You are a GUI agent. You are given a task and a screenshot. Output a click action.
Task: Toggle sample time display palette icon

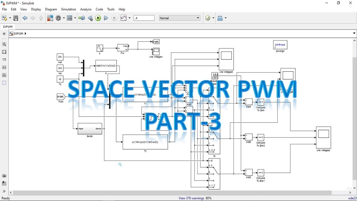4,59
